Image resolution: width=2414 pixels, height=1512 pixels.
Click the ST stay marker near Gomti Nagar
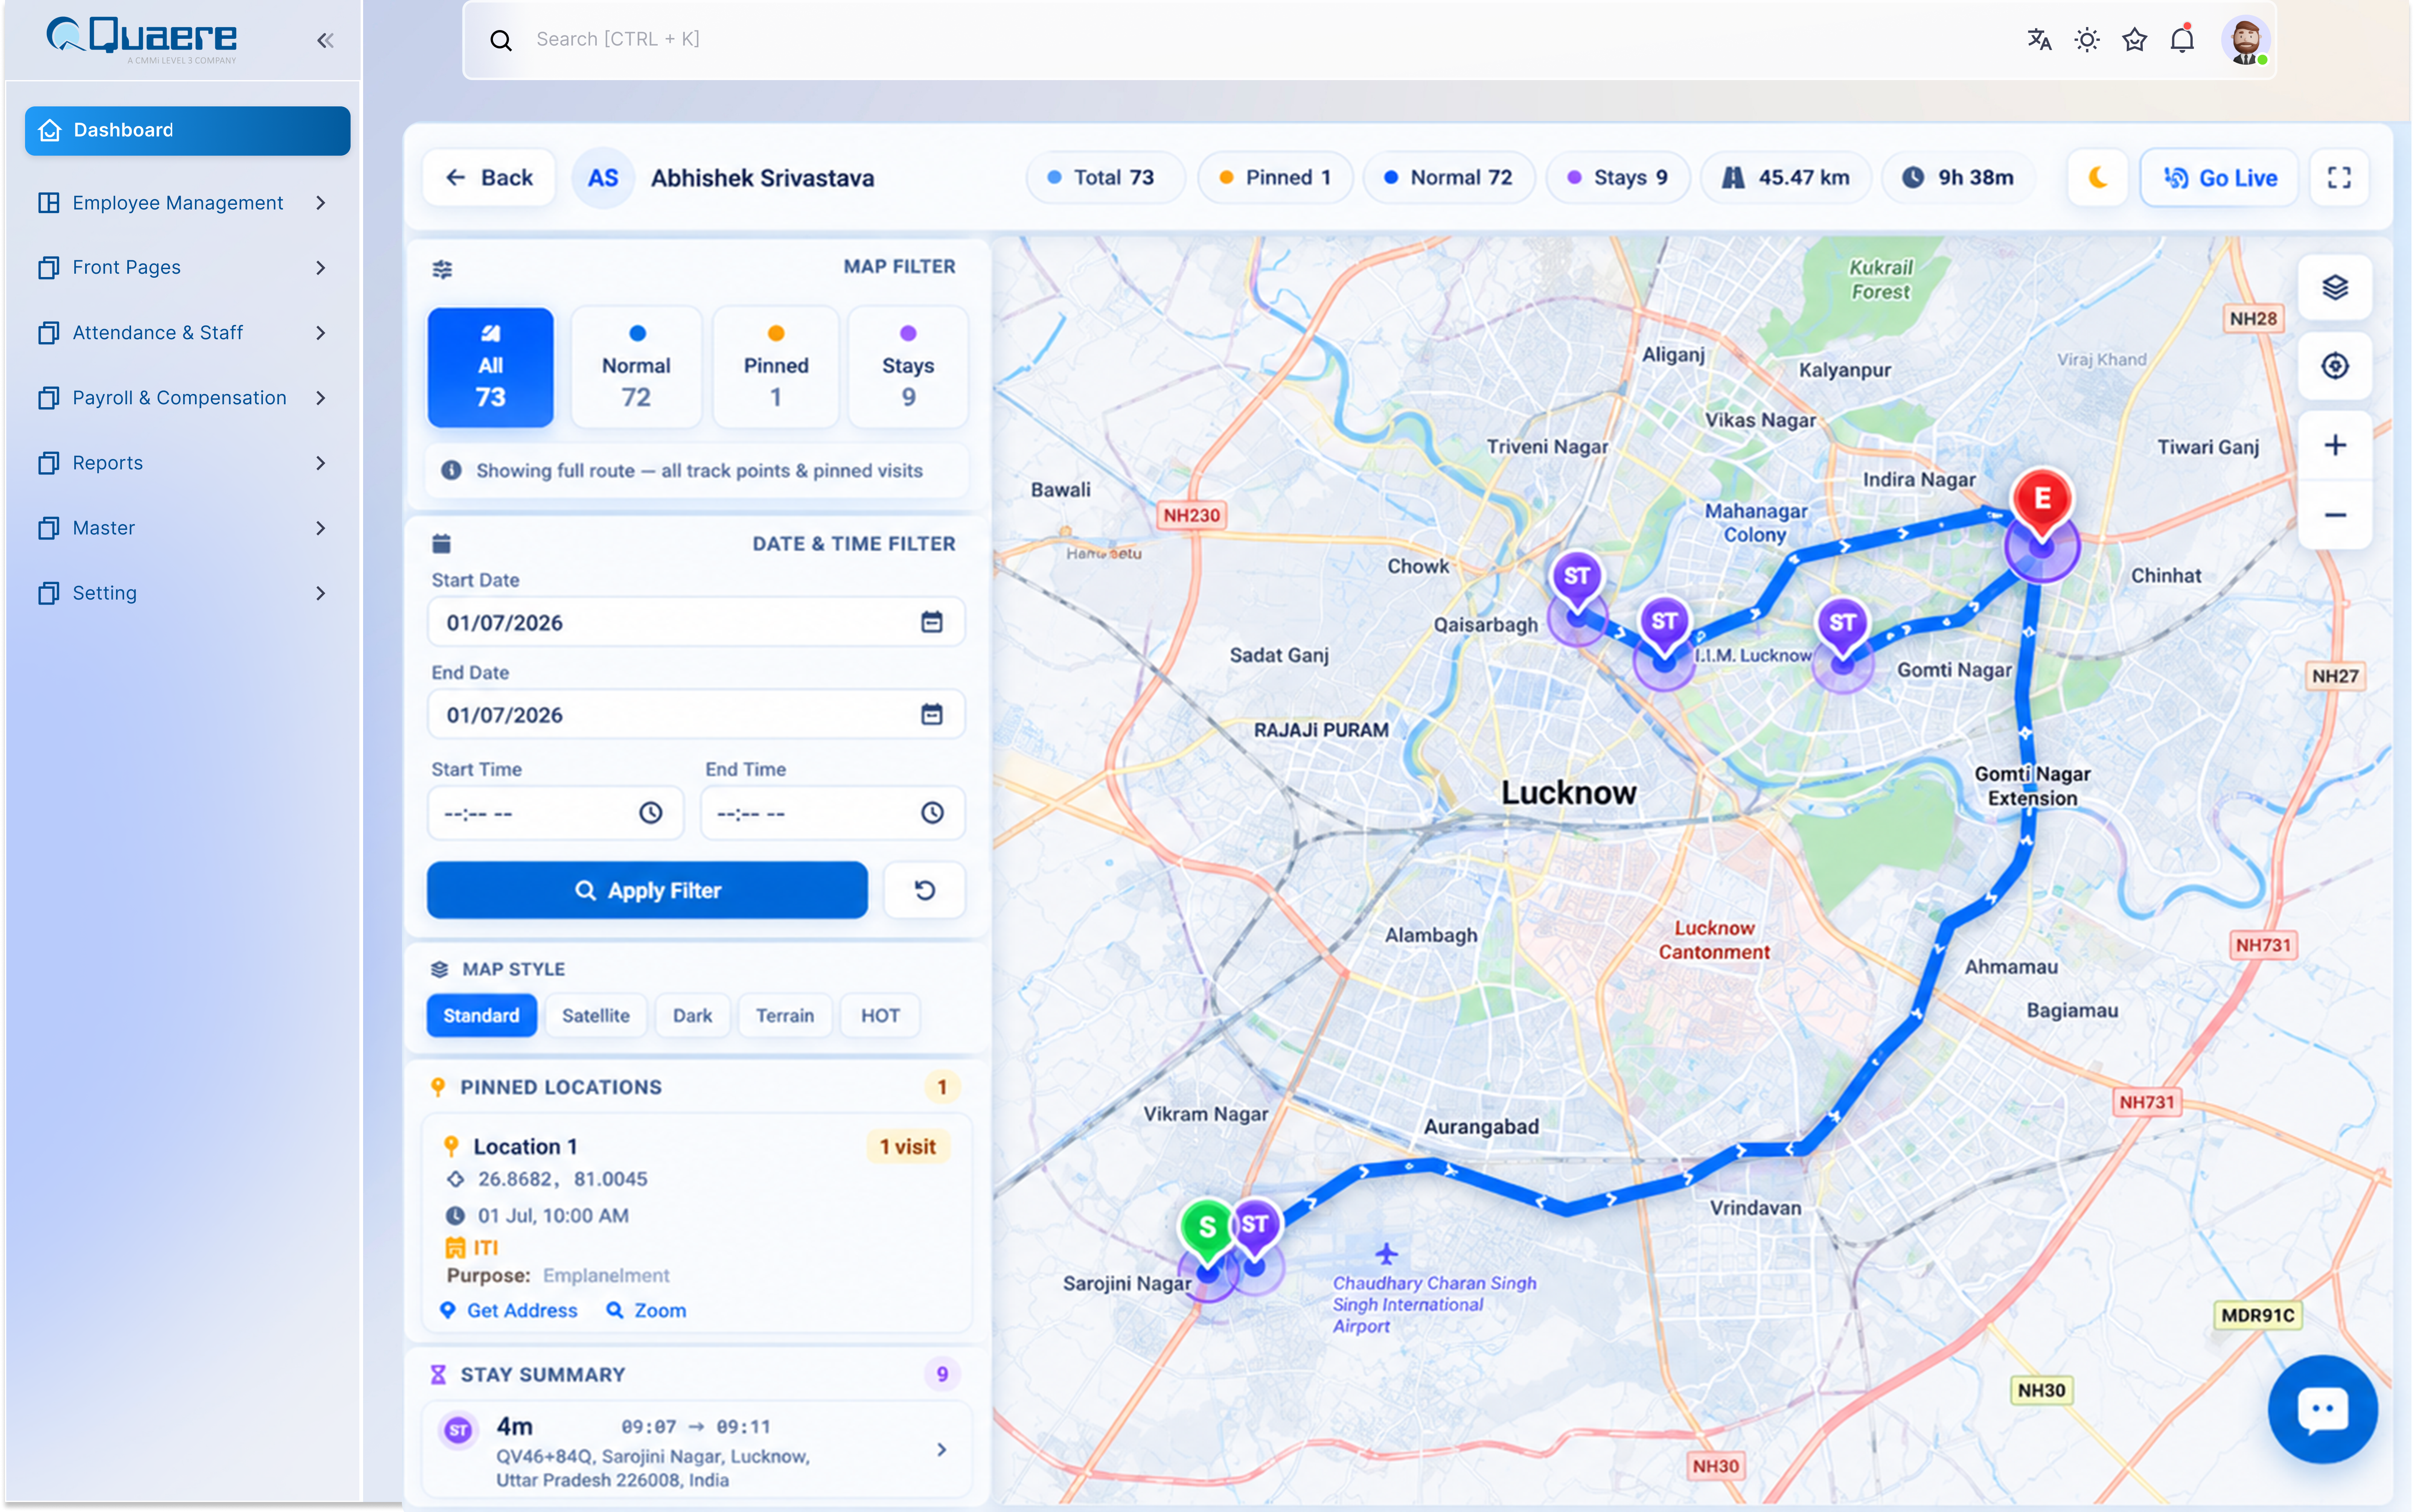(1843, 626)
